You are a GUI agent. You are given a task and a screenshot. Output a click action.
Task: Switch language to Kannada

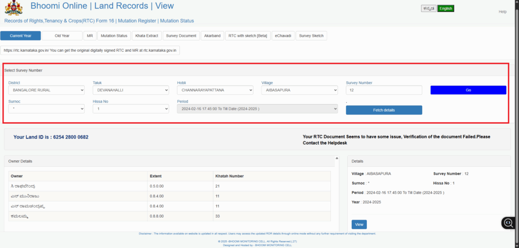pyautogui.click(x=429, y=9)
